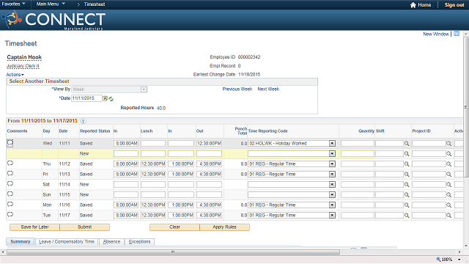Click the help icon beside the date range
This screenshot has height=264, width=469.
[83, 121]
